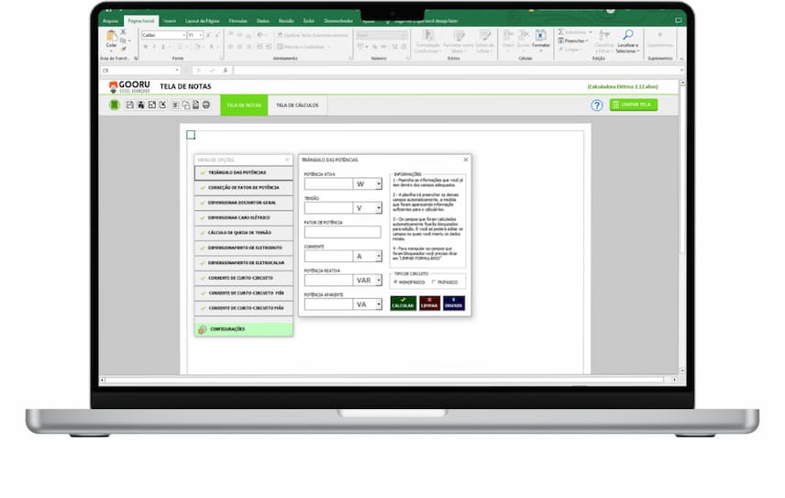Click the Fator de Potência input field
Viewport: 785px width, 498px height.
342,232
